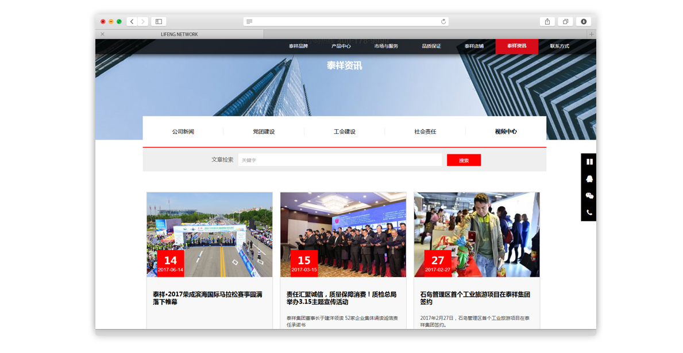Open article 石岛管理区首个工业旅游项目 headline

(x=475, y=298)
